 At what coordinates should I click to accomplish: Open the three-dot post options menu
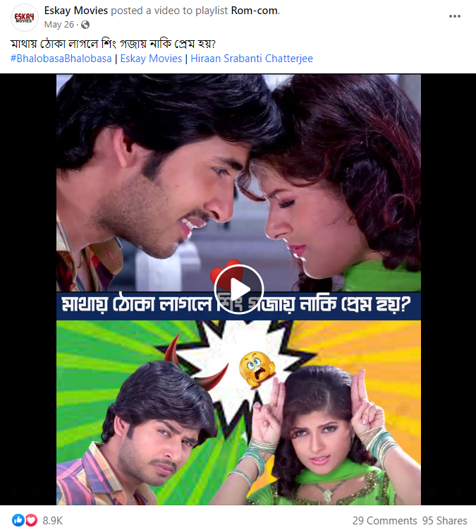pos(454,16)
